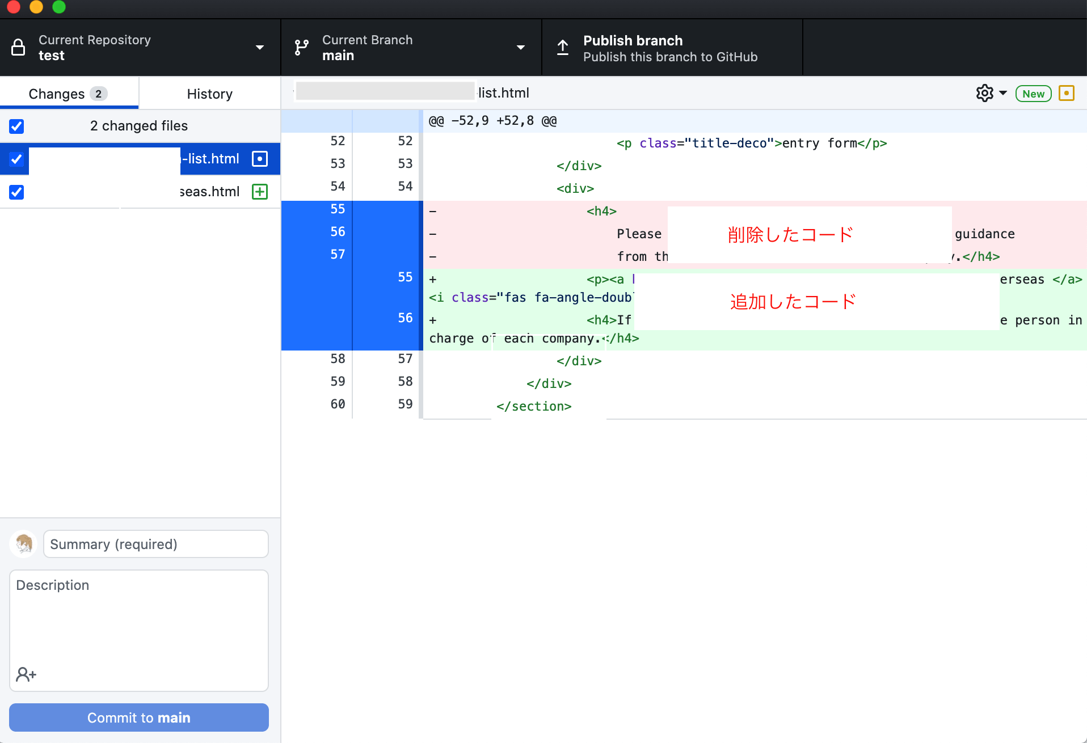
Task: Click the yellow dot indicator at top right
Action: pos(1067,93)
